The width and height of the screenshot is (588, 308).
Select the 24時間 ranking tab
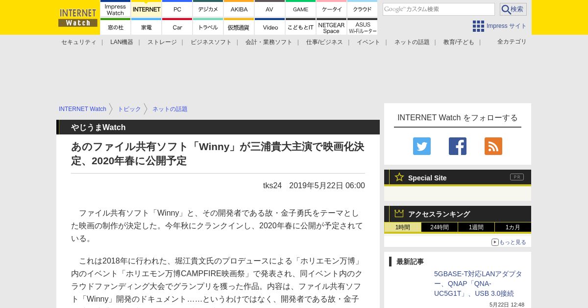click(440, 227)
